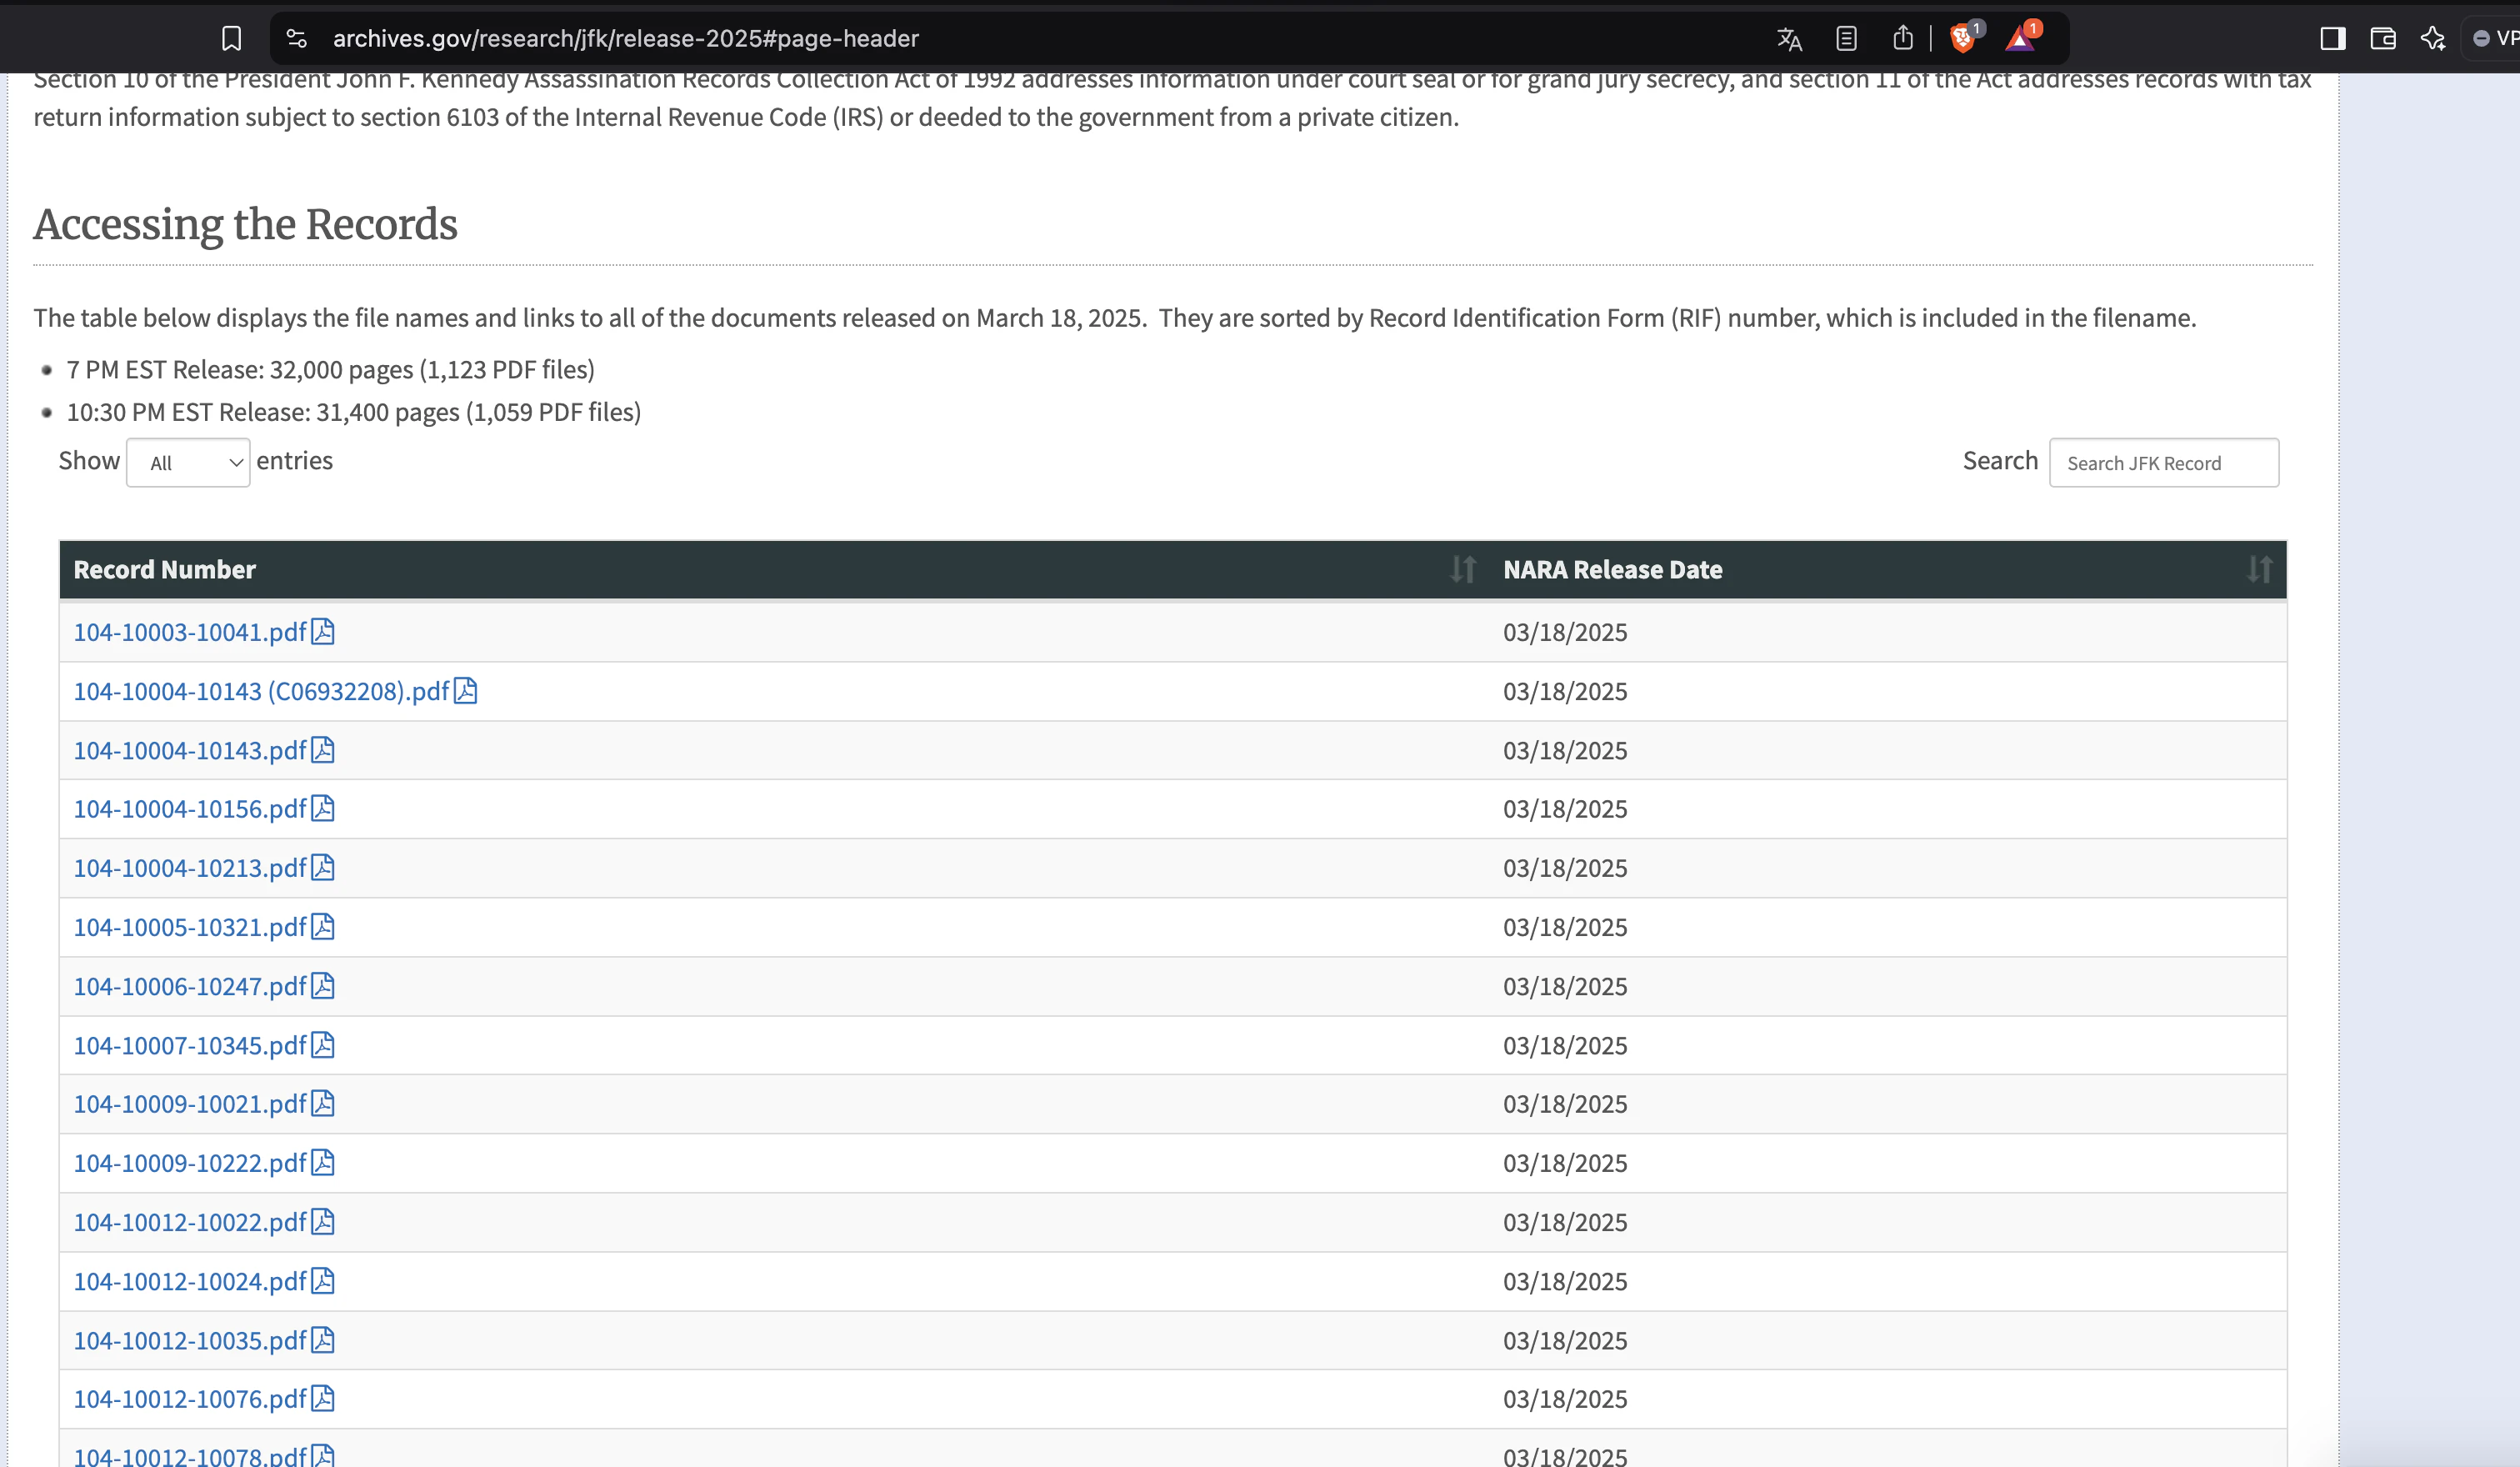Open Brave Shields lion icon
The height and width of the screenshot is (1467, 2520).
1964,38
